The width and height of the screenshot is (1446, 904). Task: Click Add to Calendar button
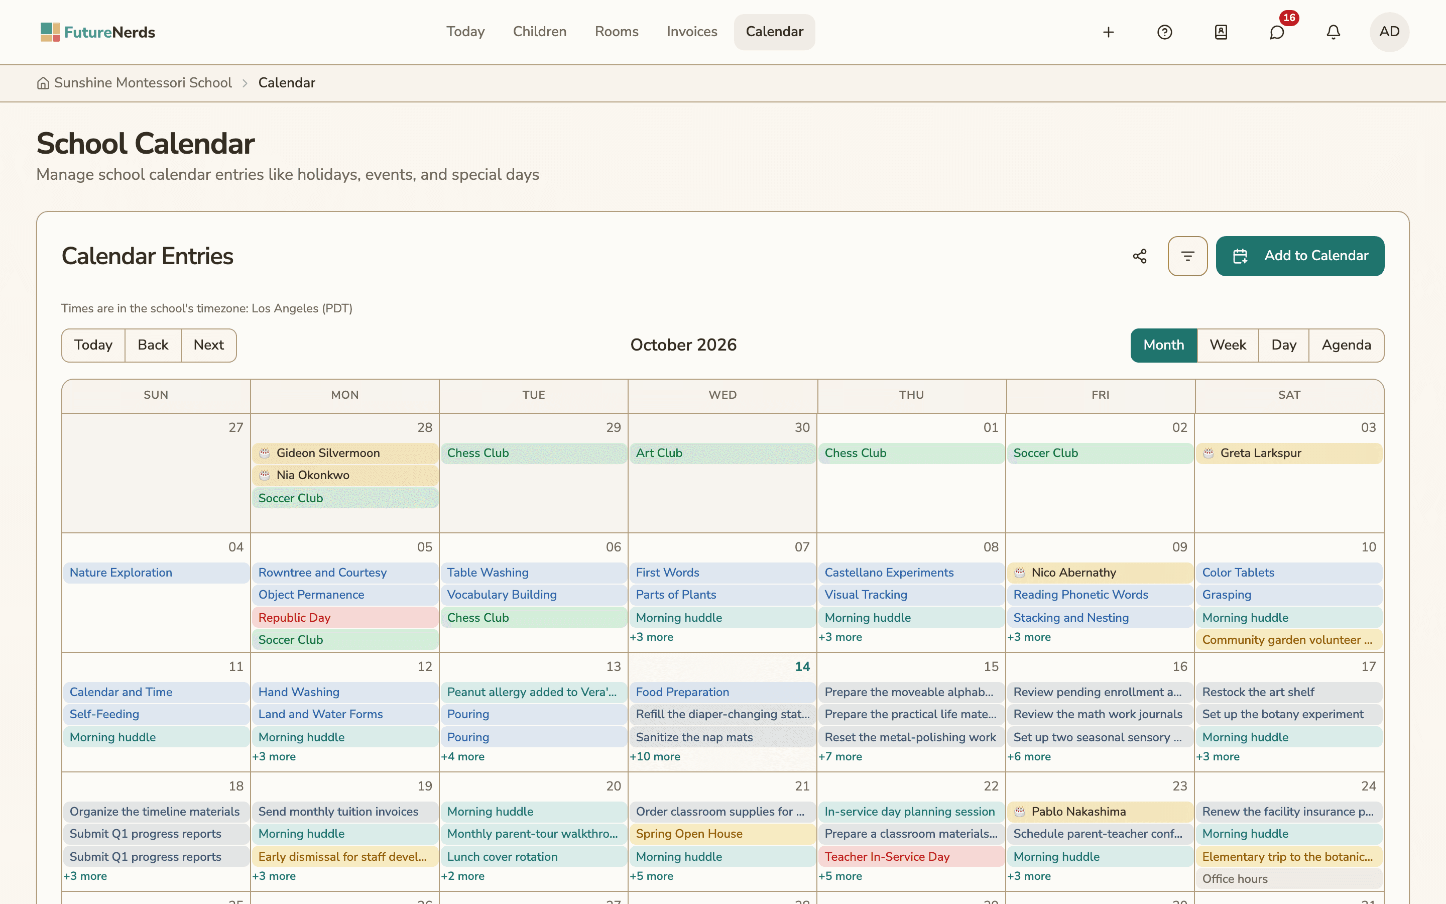1299,256
